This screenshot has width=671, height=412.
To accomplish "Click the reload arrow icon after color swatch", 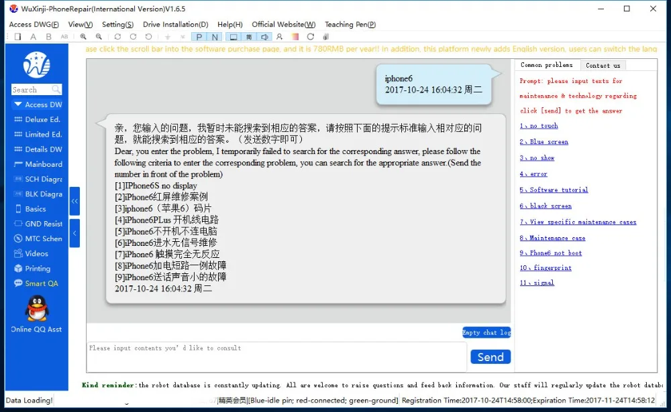I will click(311, 37).
